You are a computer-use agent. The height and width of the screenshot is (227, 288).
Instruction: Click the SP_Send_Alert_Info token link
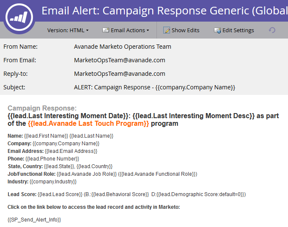coord(34,220)
